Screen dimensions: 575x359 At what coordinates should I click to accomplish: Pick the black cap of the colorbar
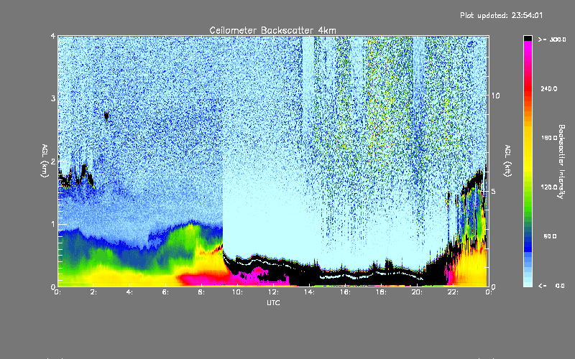click(528, 38)
